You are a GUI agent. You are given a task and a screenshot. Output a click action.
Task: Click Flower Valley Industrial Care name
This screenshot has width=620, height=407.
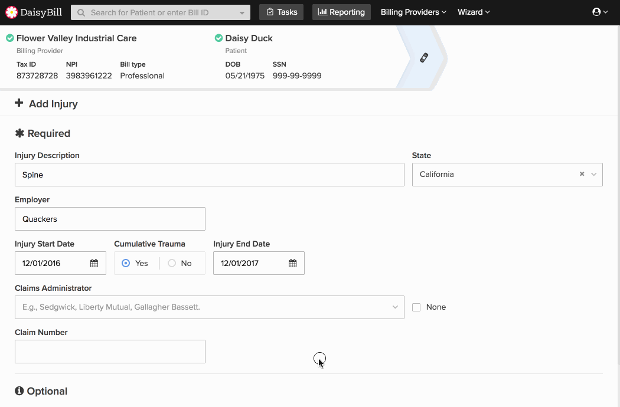(77, 38)
